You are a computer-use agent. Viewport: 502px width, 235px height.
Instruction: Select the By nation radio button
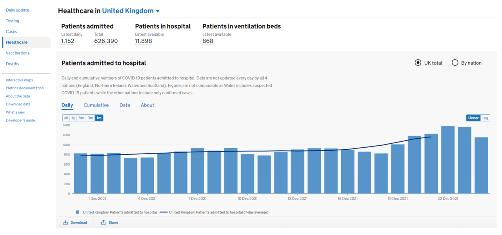(455, 63)
